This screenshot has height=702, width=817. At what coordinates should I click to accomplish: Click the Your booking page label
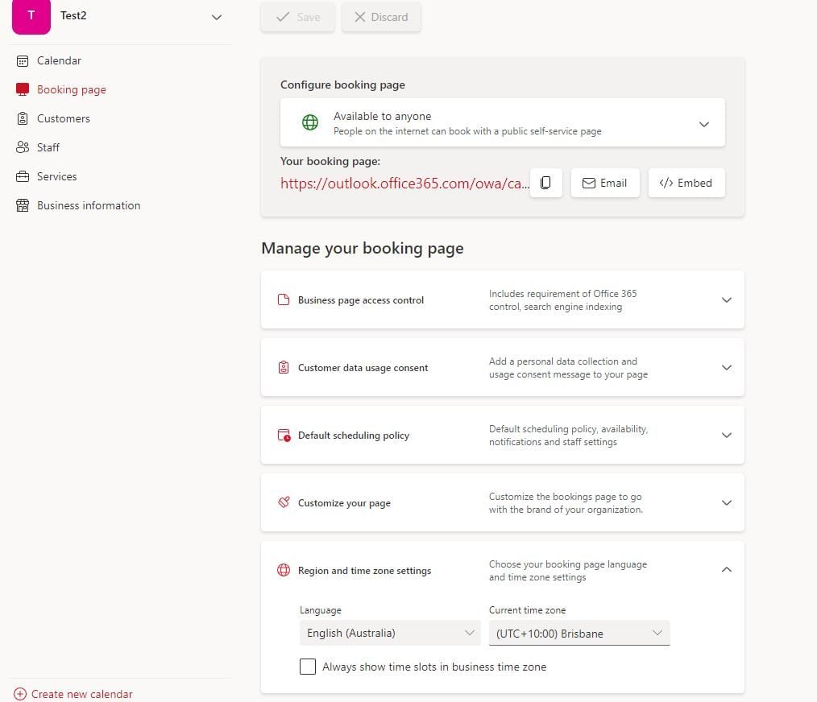coord(330,162)
